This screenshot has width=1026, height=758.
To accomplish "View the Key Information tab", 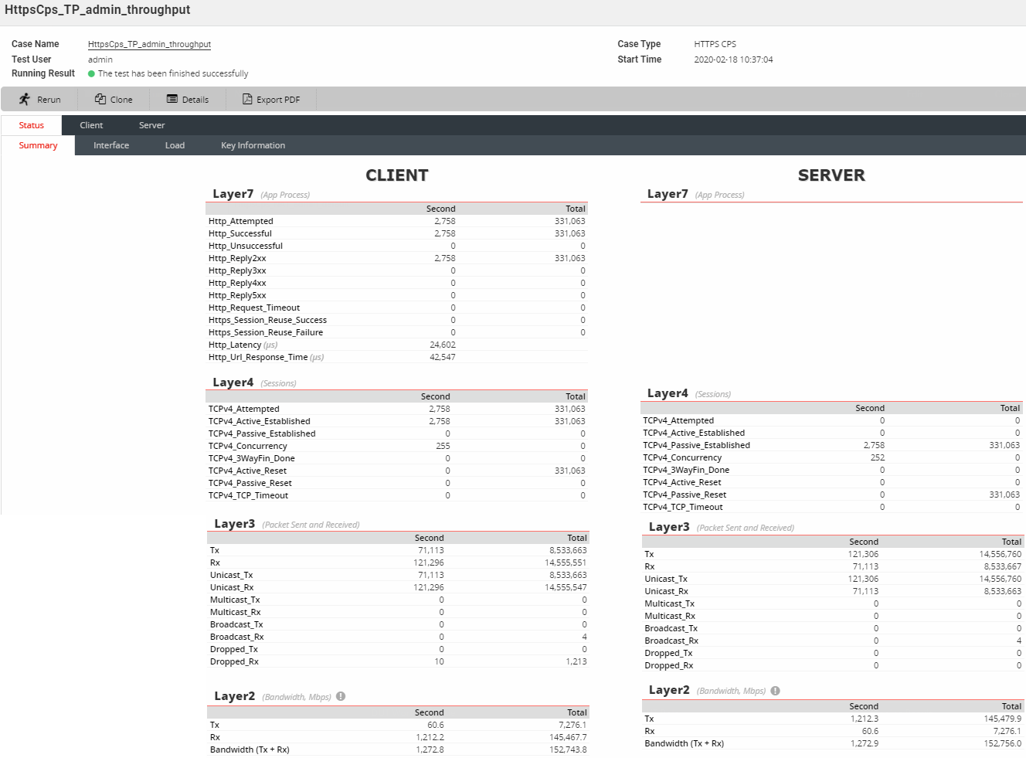I will pyautogui.click(x=253, y=144).
